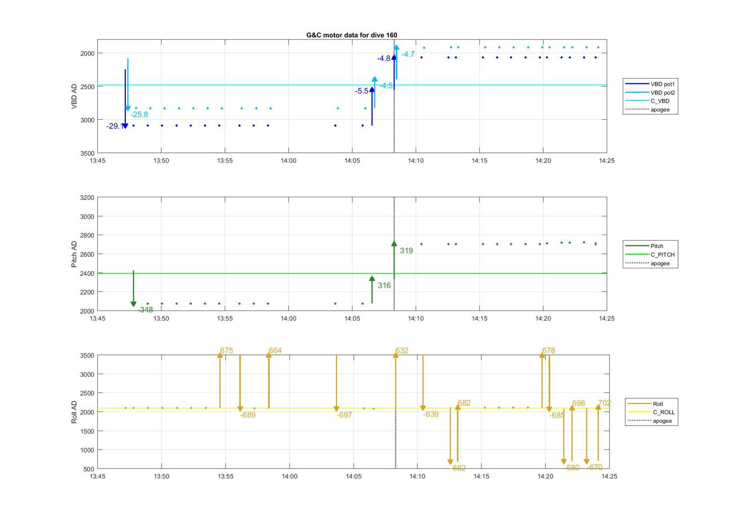Click the 316 pitch annotation
749x527 pixels.
coord(384,285)
